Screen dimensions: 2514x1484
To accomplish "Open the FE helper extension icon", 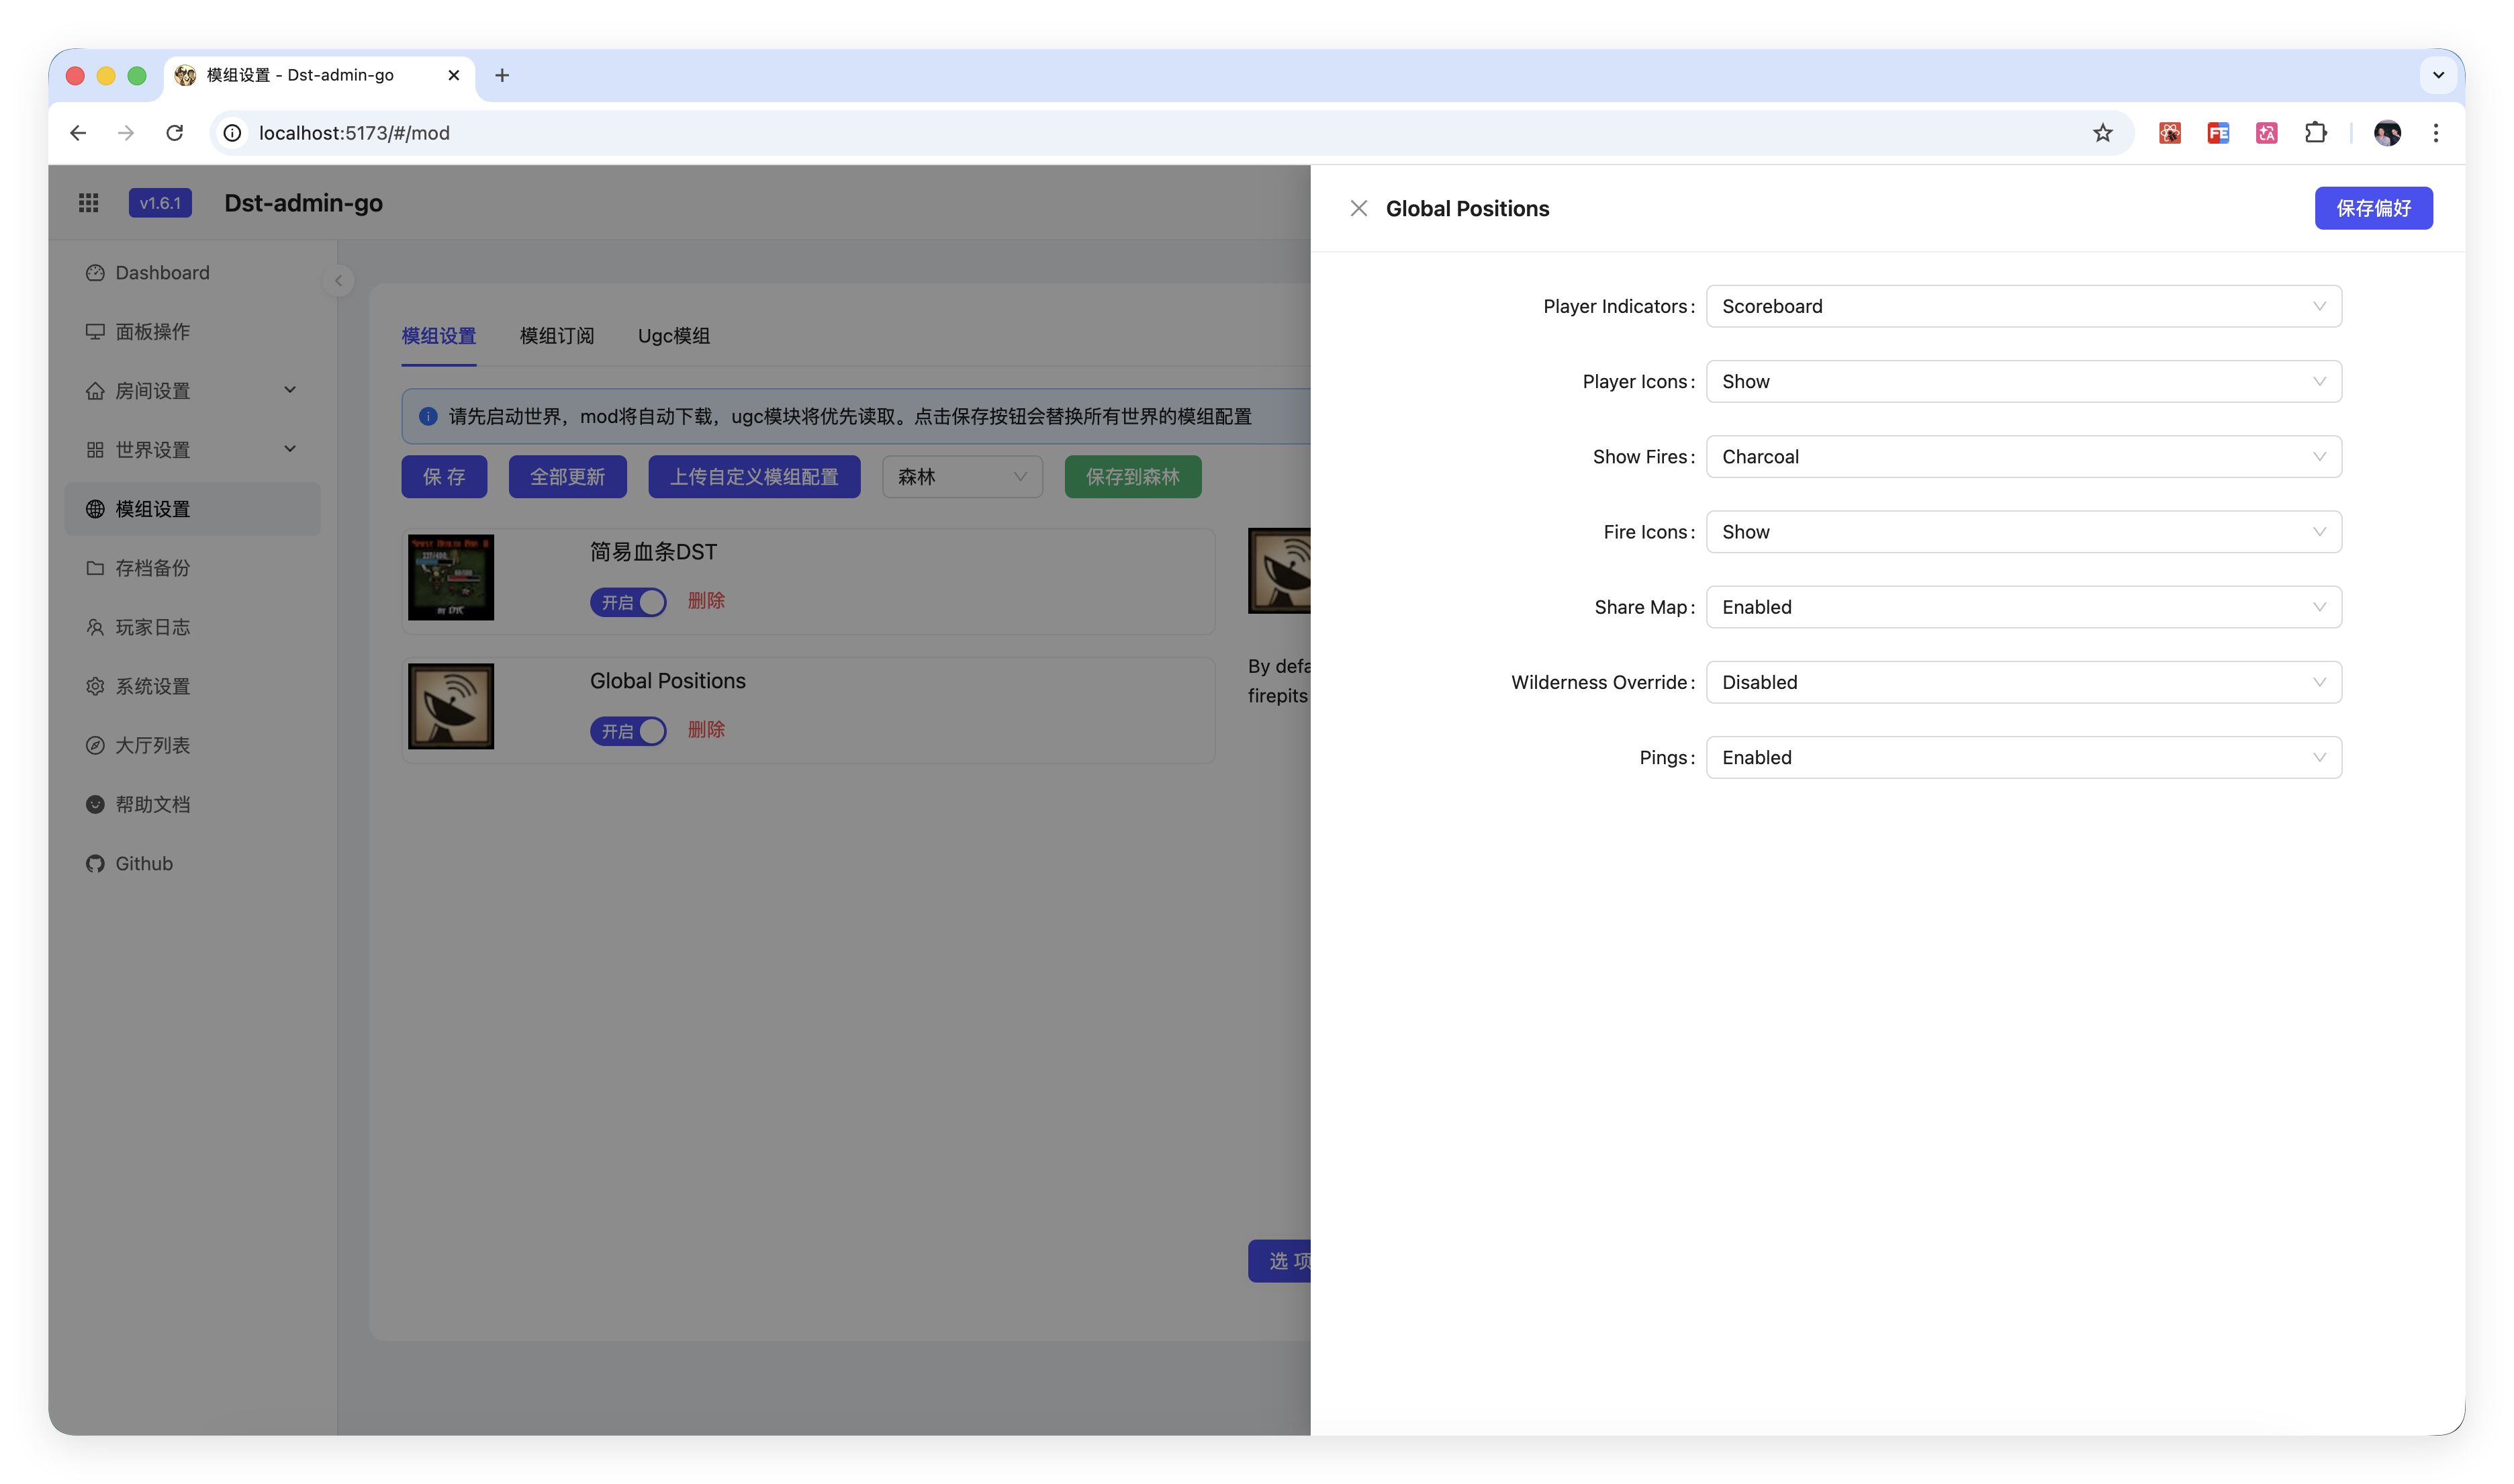I will pyautogui.click(x=2218, y=133).
